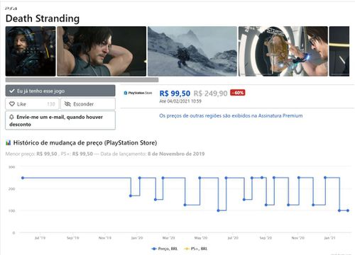Click the bar chart icon by Histórico

pyautogui.click(x=9, y=142)
